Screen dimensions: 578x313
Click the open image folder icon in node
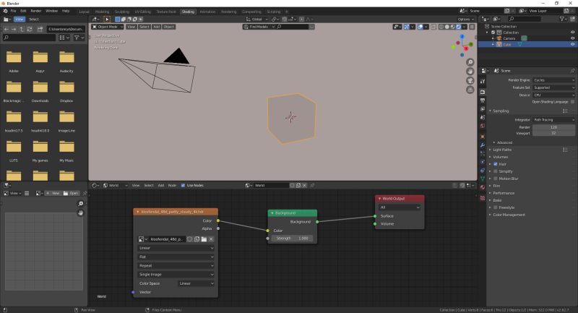click(x=204, y=239)
